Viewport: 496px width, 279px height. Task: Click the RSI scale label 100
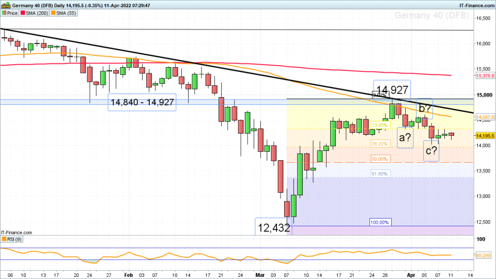481,239
